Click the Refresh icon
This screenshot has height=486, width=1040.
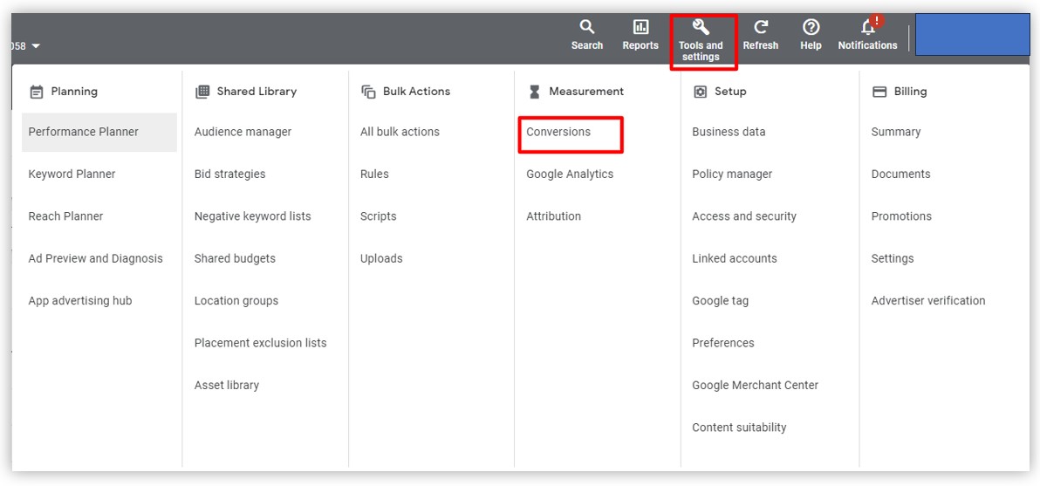click(x=761, y=27)
